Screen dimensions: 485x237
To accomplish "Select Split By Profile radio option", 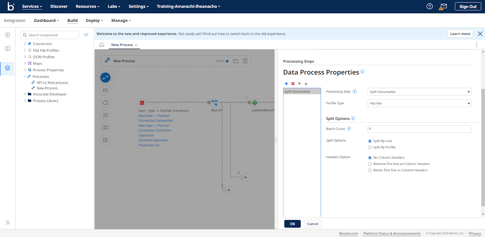I will click(370, 147).
